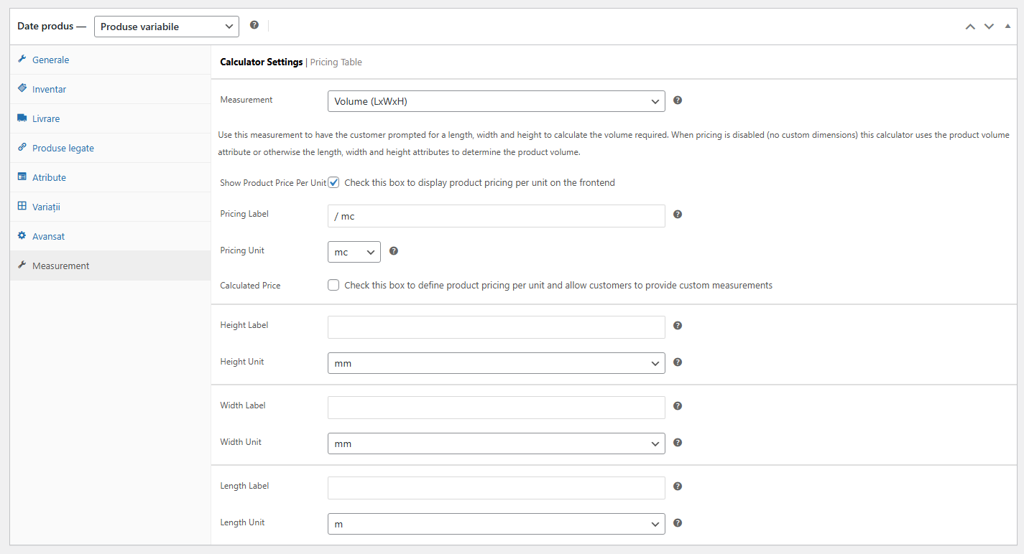Enable the Calculated Price checkbox
1024x554 pixels.
click(333, 285)
